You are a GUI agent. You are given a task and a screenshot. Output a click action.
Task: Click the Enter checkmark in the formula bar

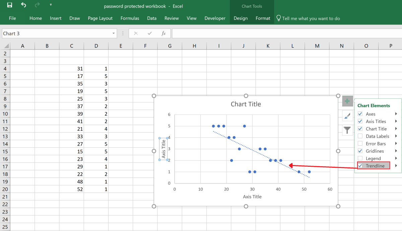click(149, 33)
